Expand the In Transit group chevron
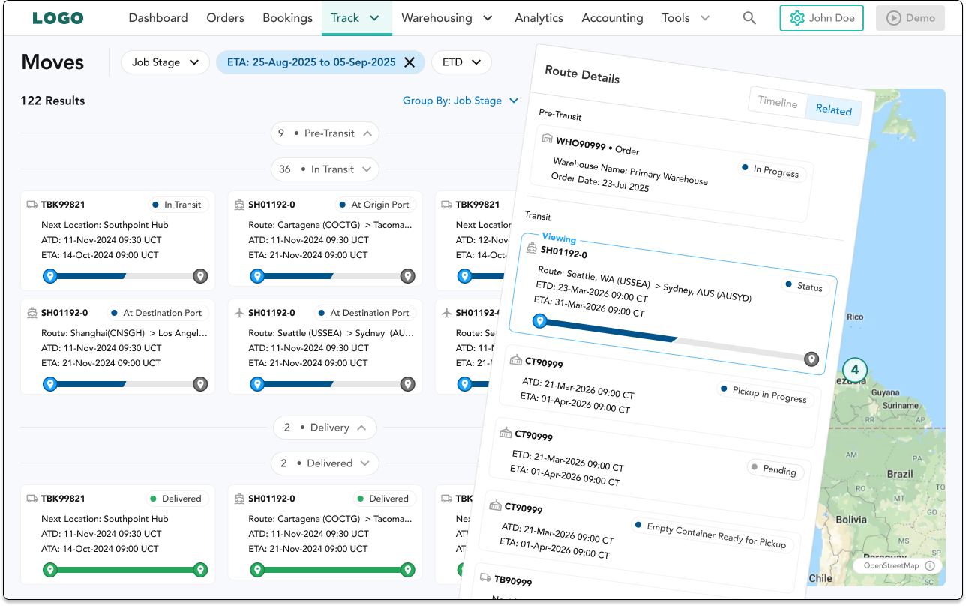 tap(367, 169)
